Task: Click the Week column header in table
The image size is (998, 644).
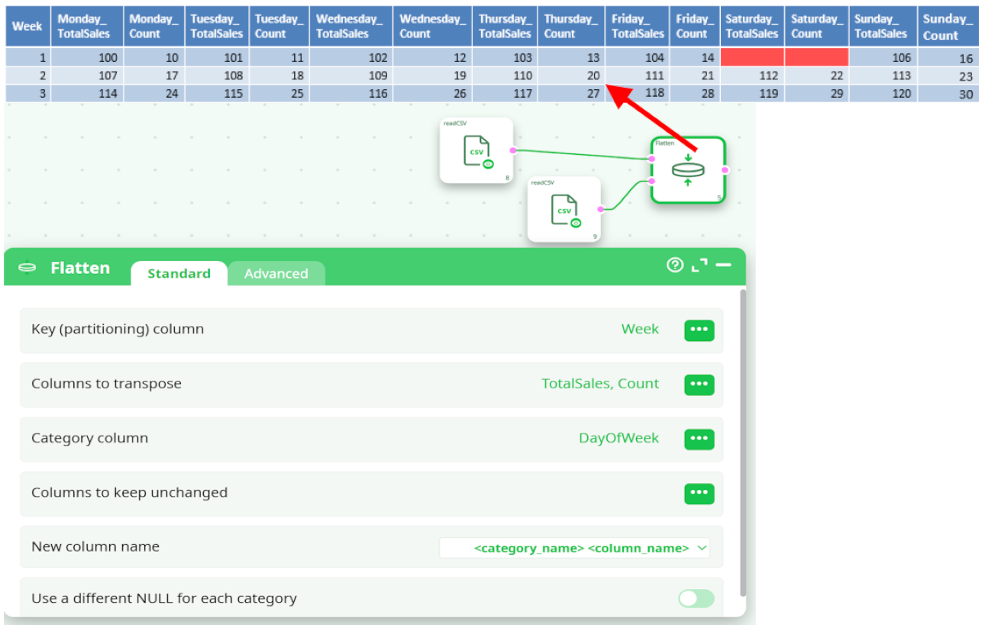Action: pos(27,27)
